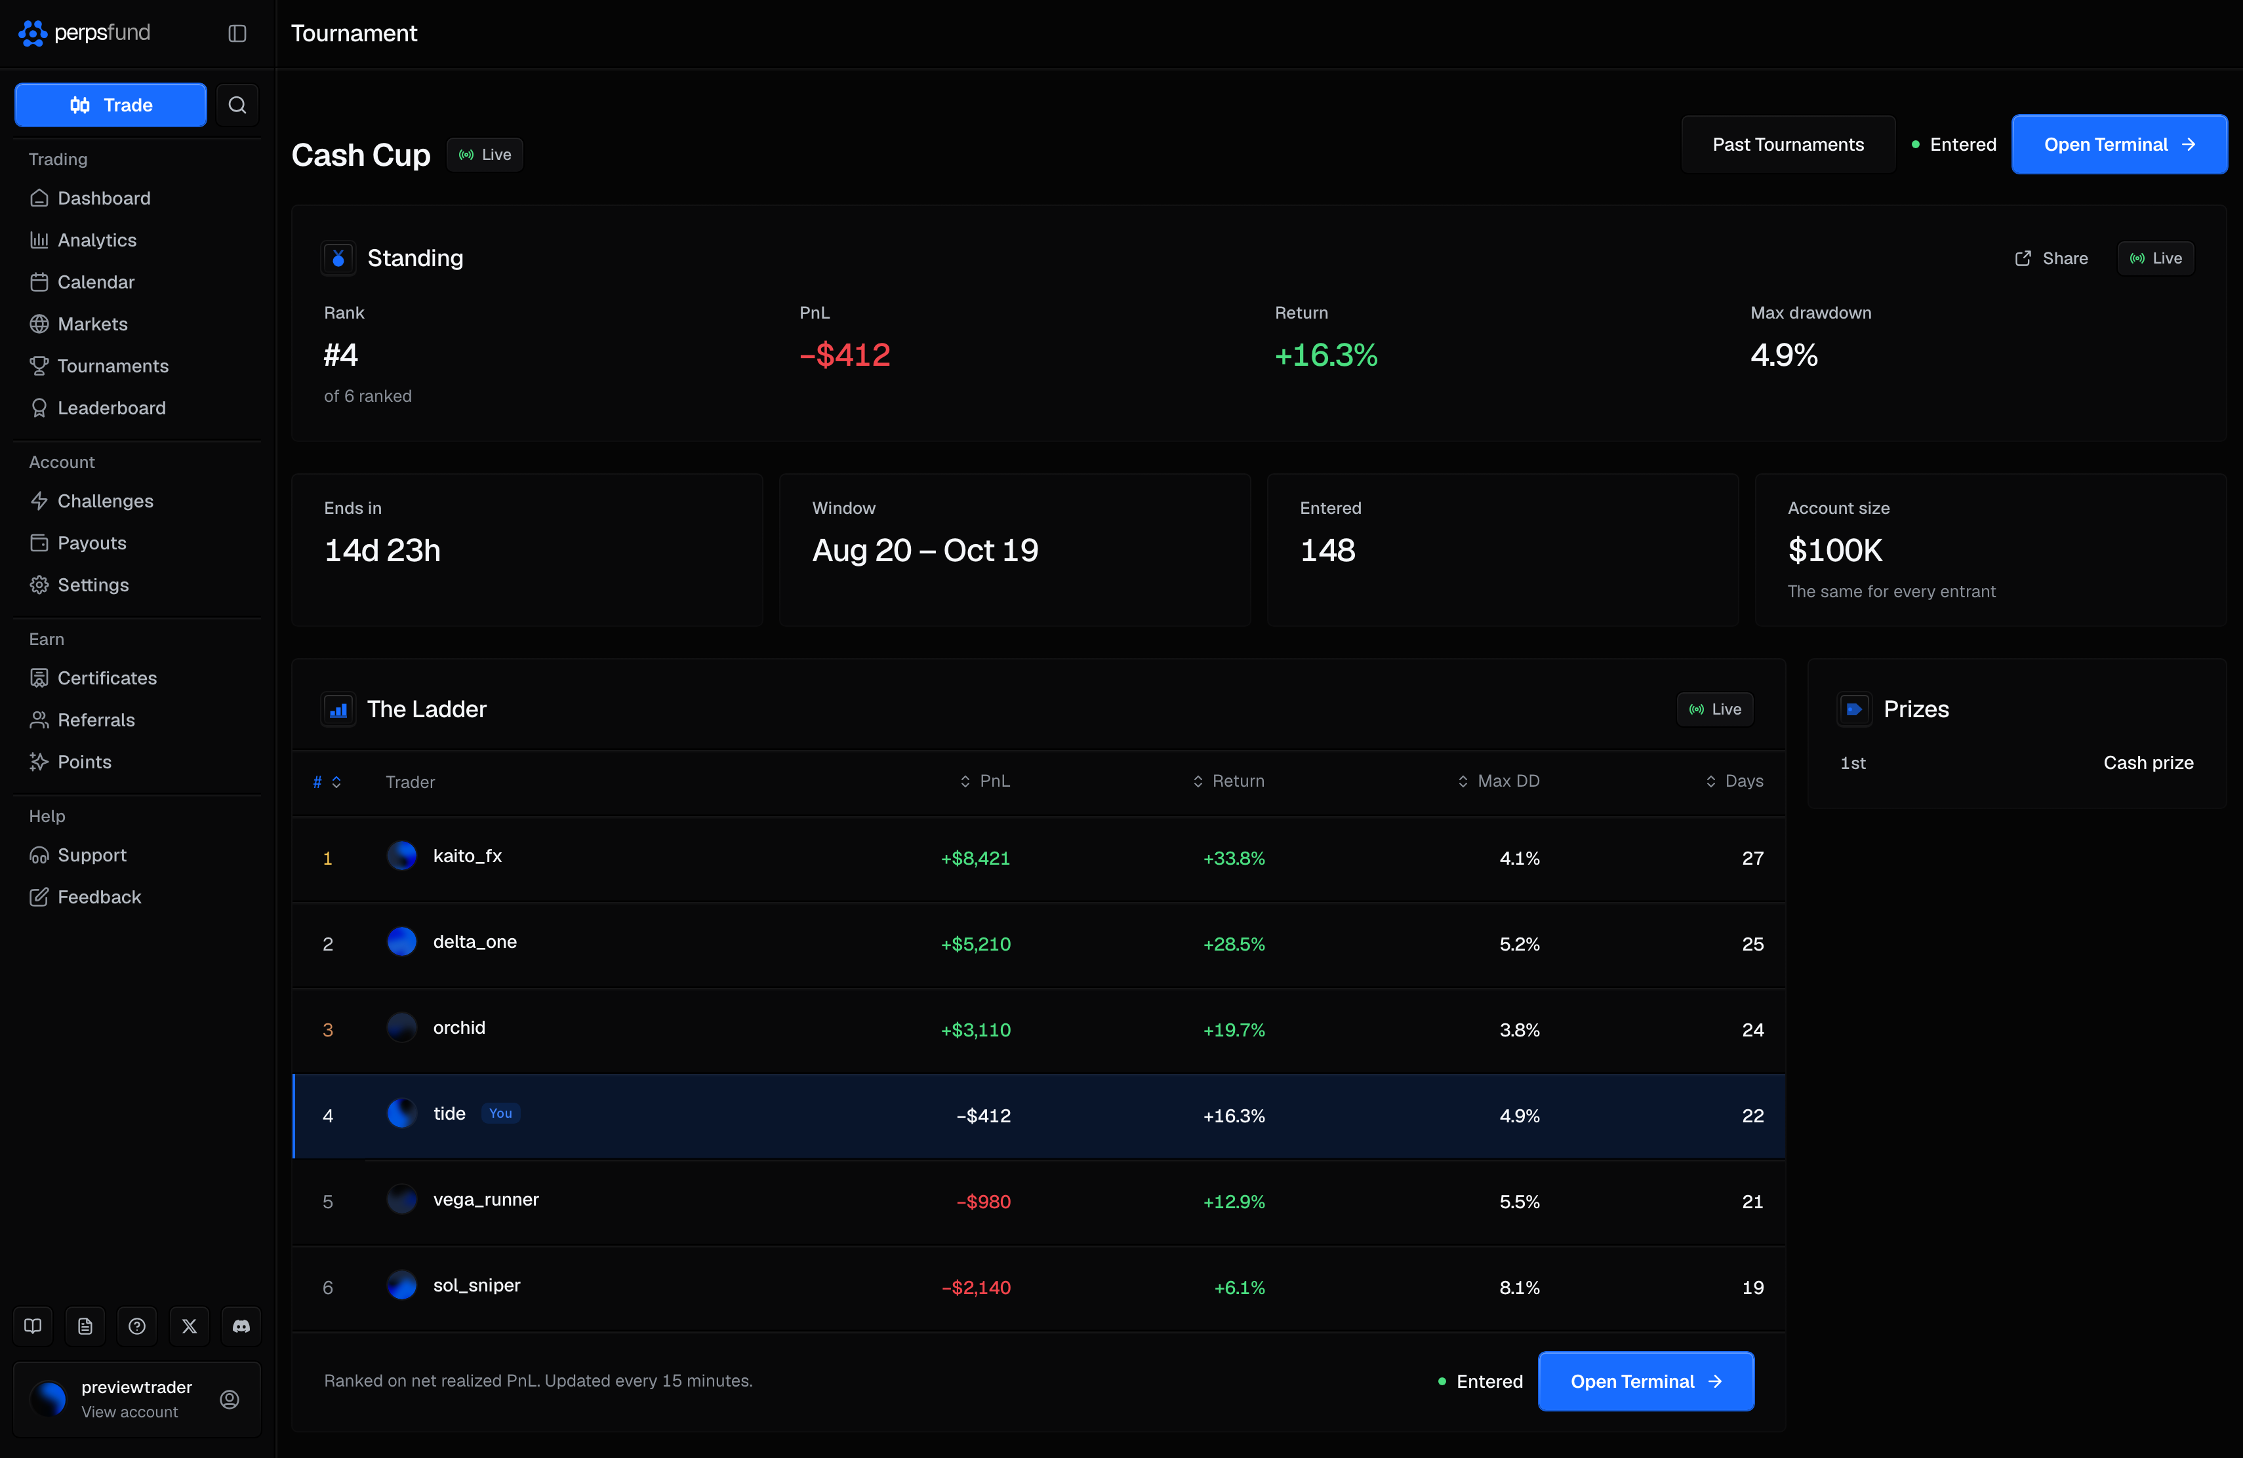Open Settings in the sidebar

click(x=138, y=585)
